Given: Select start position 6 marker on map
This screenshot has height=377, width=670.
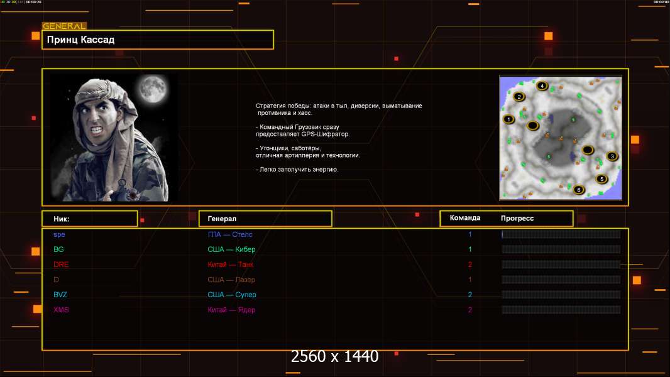Looking at the screenshot, I should point(579,190).
